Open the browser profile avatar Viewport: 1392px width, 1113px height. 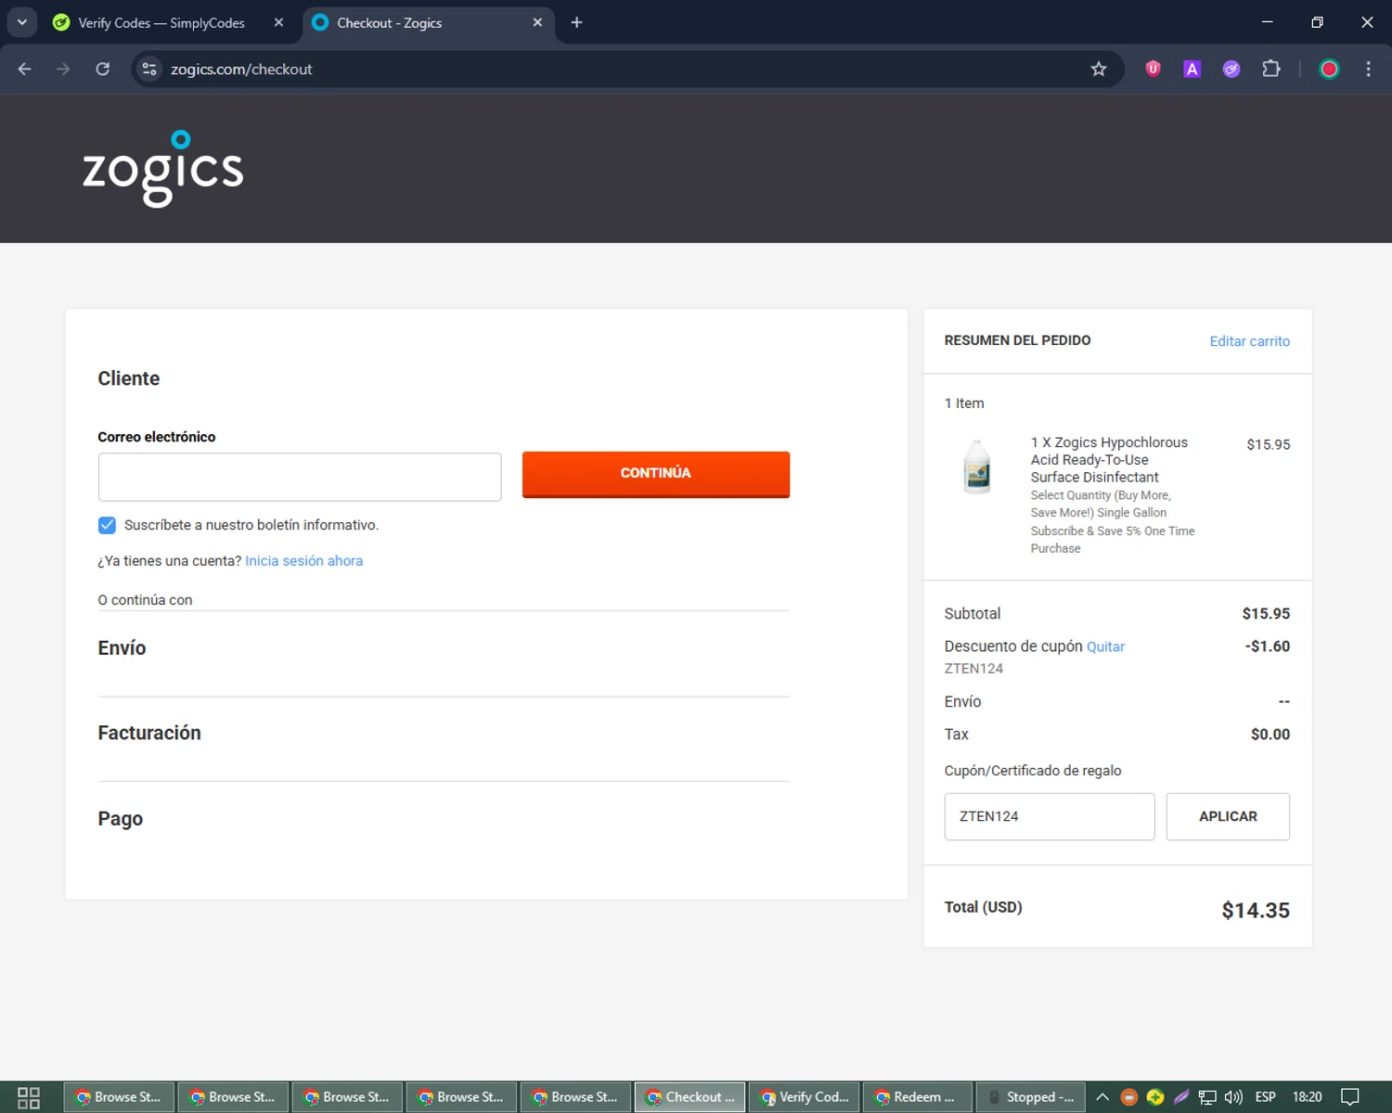1329,69
